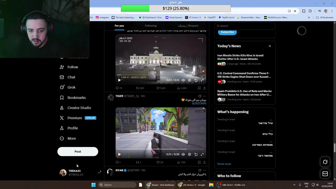
Task: Open the Instagram bookmark in bookmarks bar
Action: coord(102,18)
